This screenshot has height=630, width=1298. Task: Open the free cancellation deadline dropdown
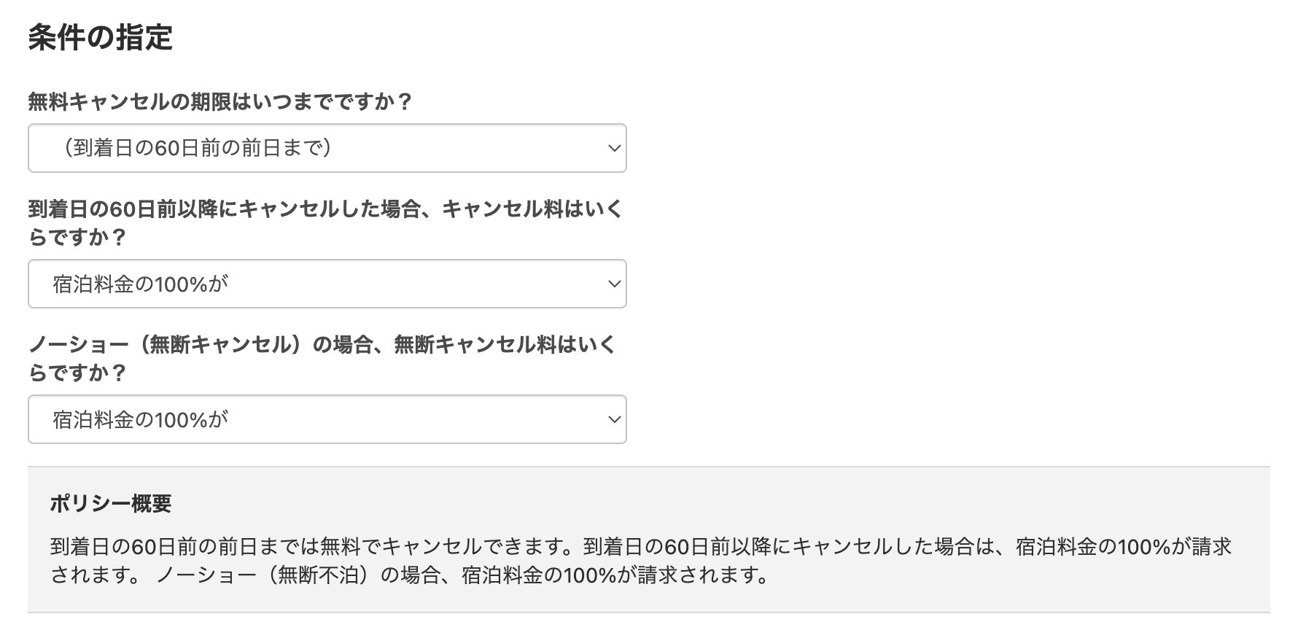(x=327, y=148)
